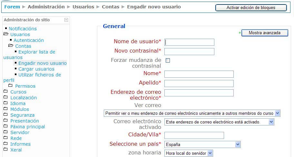Open Forem in the breadcrumb
Screen dimensions: 294x157
click(12, 6)
